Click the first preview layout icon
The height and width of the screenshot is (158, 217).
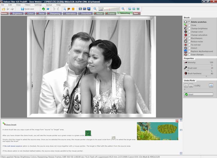pyautogui.click(x=130, y=9)
